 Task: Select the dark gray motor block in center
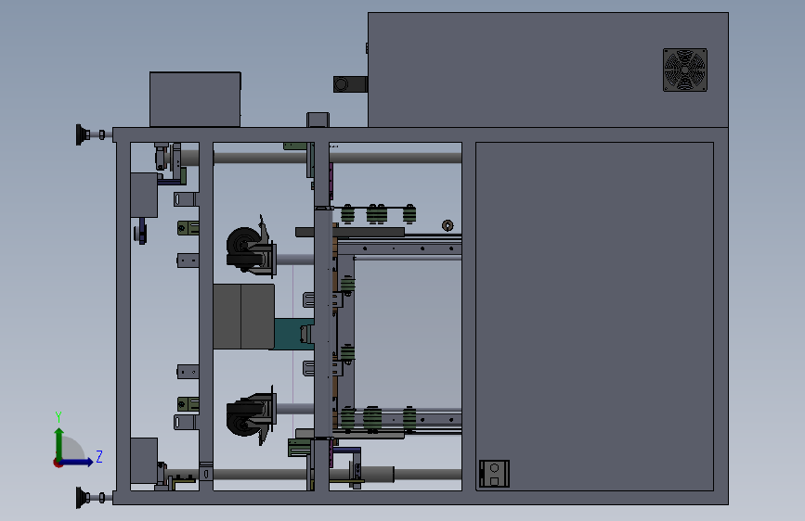click(243, 316)
